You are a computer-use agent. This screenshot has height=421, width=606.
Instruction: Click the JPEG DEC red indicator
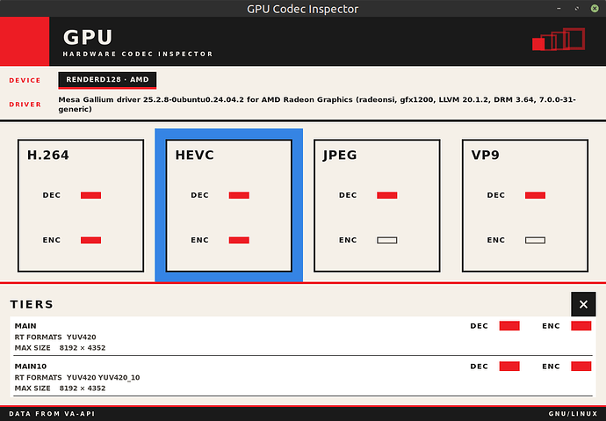point(386,195)
